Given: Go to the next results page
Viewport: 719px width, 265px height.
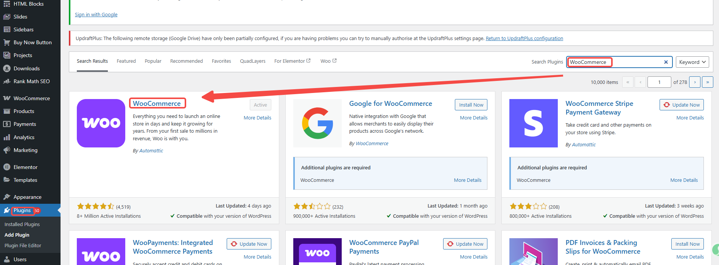Looking at the screenshot, I should click(x=695, y=82).
